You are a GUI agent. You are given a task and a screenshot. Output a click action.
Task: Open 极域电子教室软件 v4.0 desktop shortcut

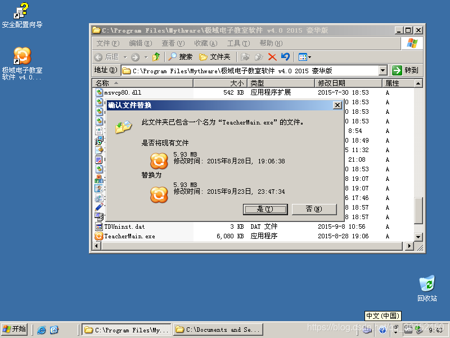point(22,64)
